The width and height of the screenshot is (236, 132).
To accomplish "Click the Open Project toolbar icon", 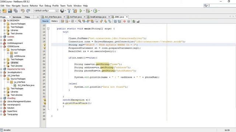I will (x=10, y=11).
